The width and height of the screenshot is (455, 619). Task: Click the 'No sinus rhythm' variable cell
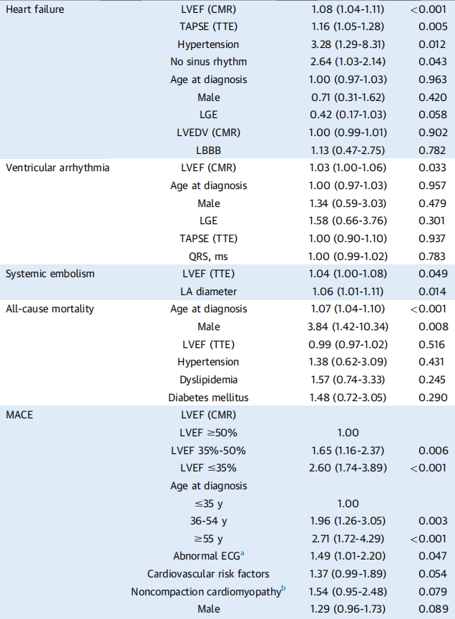(x=209, y=62)
